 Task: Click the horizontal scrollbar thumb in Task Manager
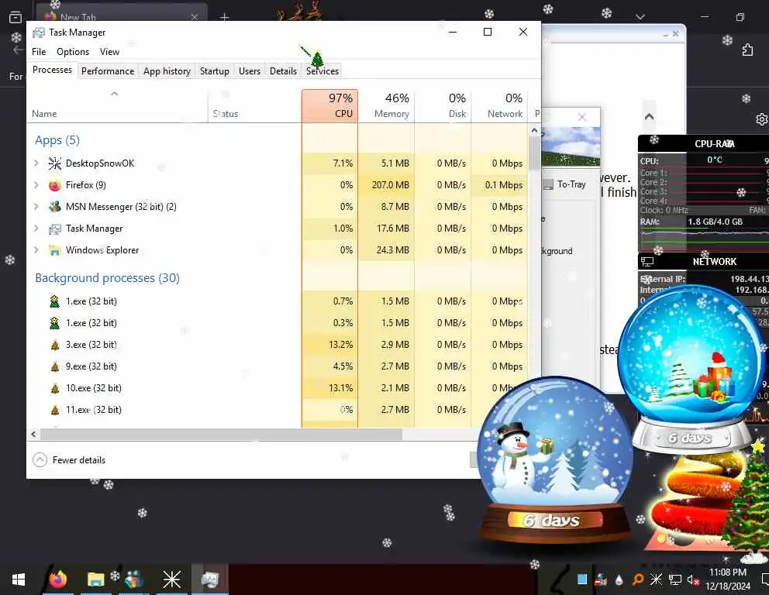[221, 435]
